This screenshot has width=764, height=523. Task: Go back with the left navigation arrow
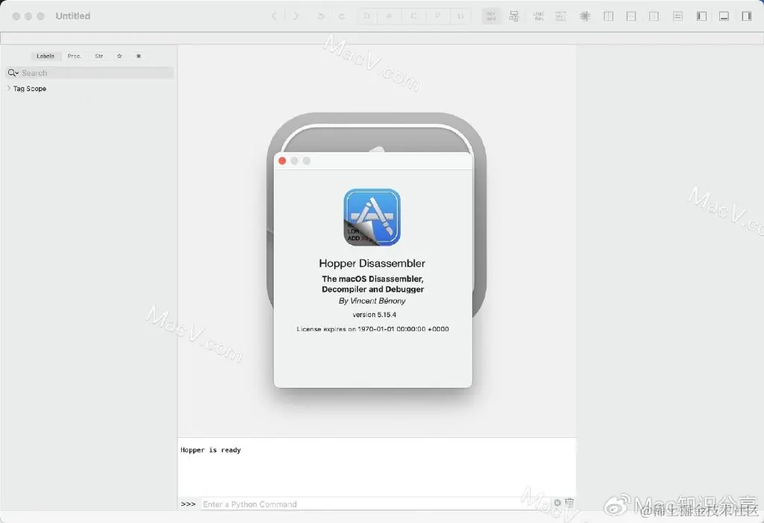(x=275, y=16)
